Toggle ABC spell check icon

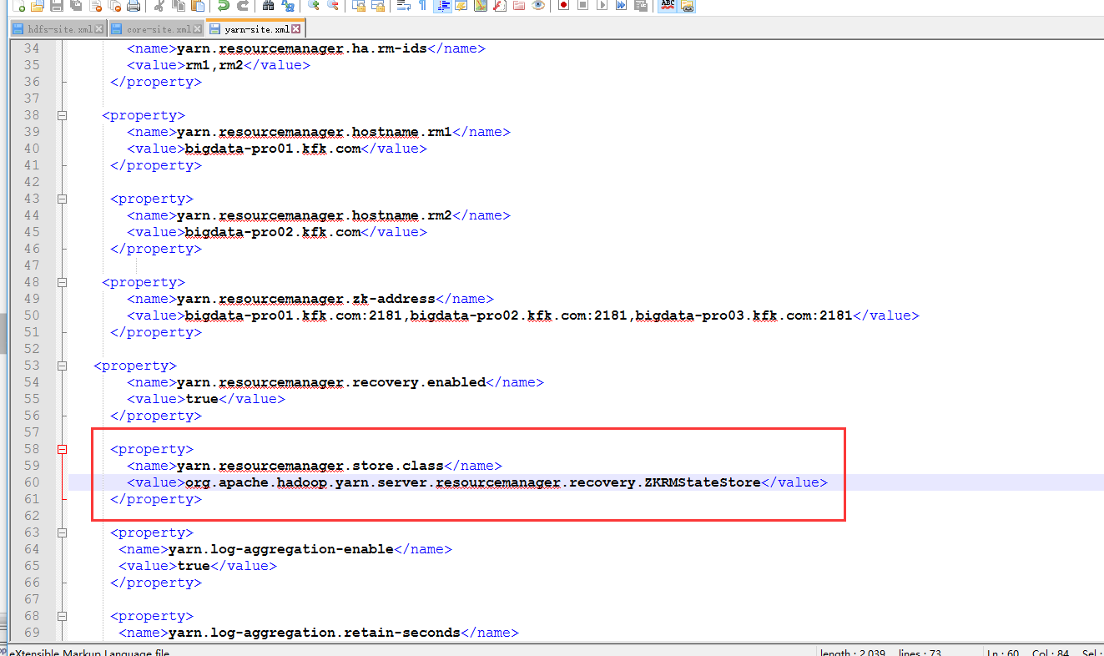click(x=667, y=5)
